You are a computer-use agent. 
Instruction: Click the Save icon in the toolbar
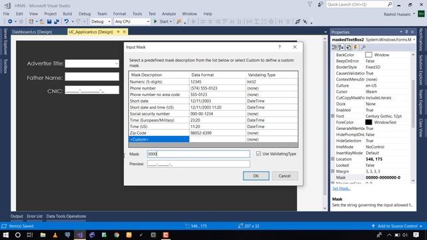[49, 21]
